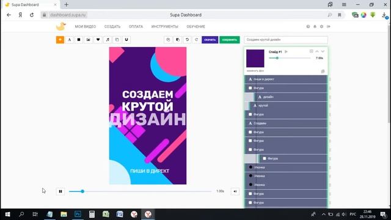Open a new browser tab
This screenshot has height=220, width=391.
(x=67, y=4)
